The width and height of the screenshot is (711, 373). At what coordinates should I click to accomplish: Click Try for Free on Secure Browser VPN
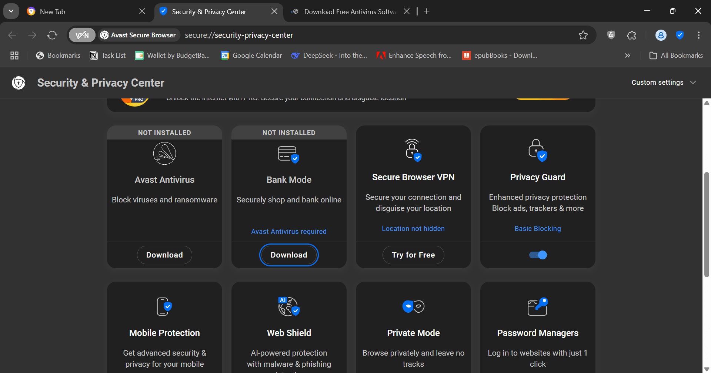point(413,255)
